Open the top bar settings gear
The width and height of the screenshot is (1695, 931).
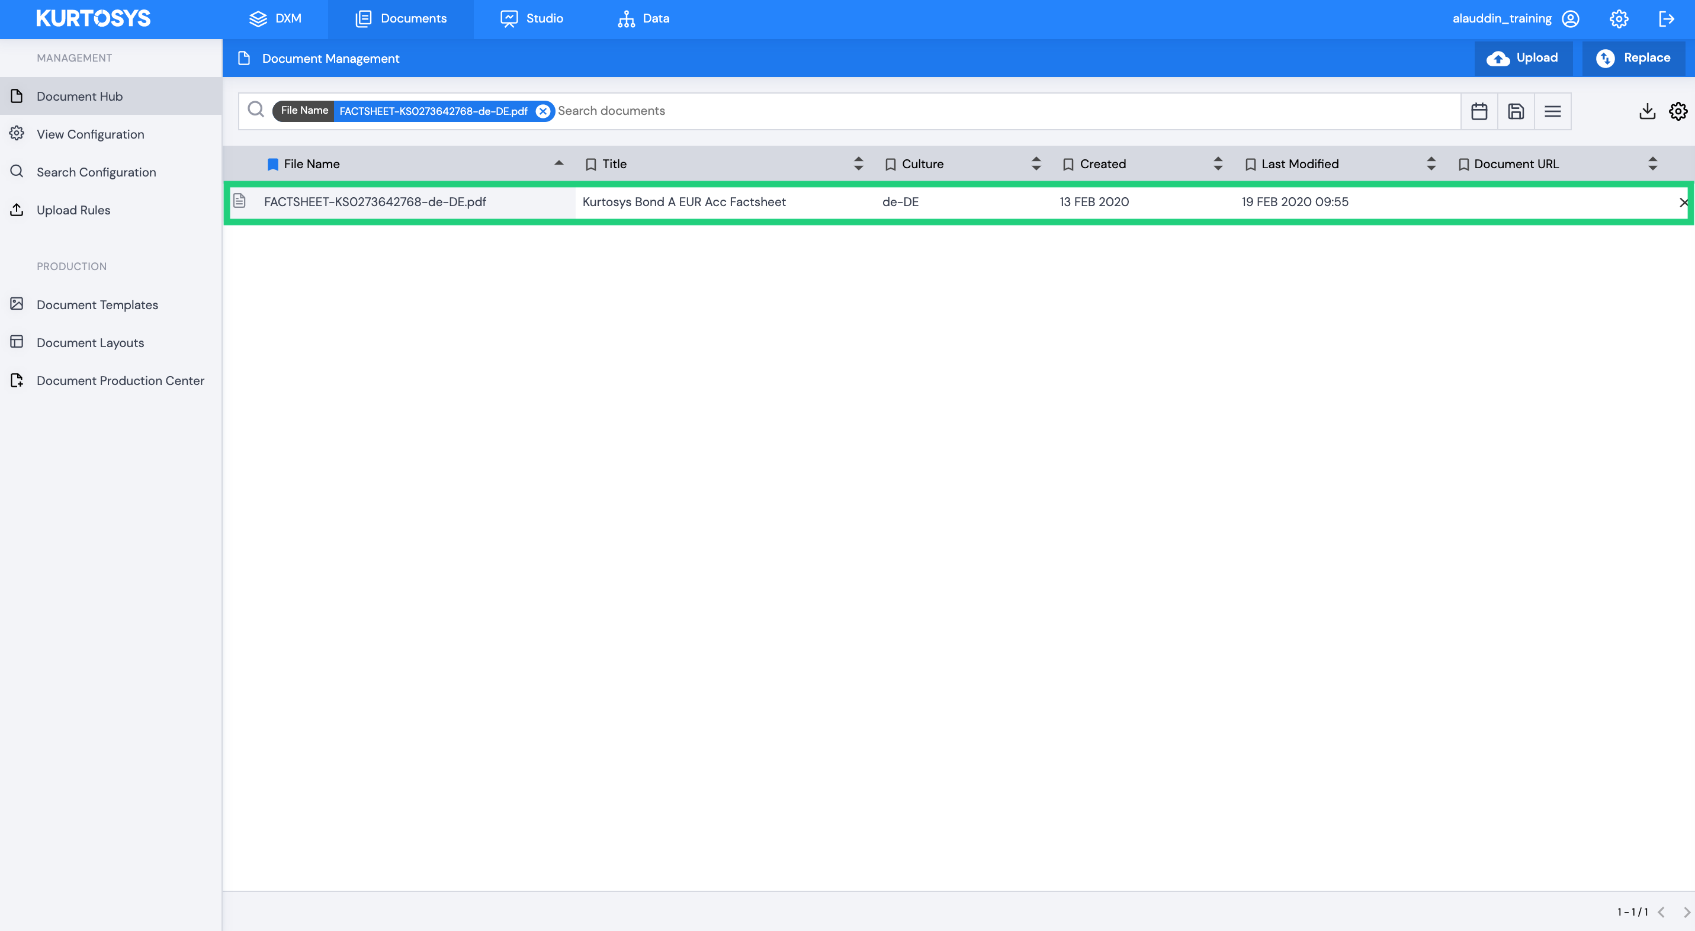1619,18
